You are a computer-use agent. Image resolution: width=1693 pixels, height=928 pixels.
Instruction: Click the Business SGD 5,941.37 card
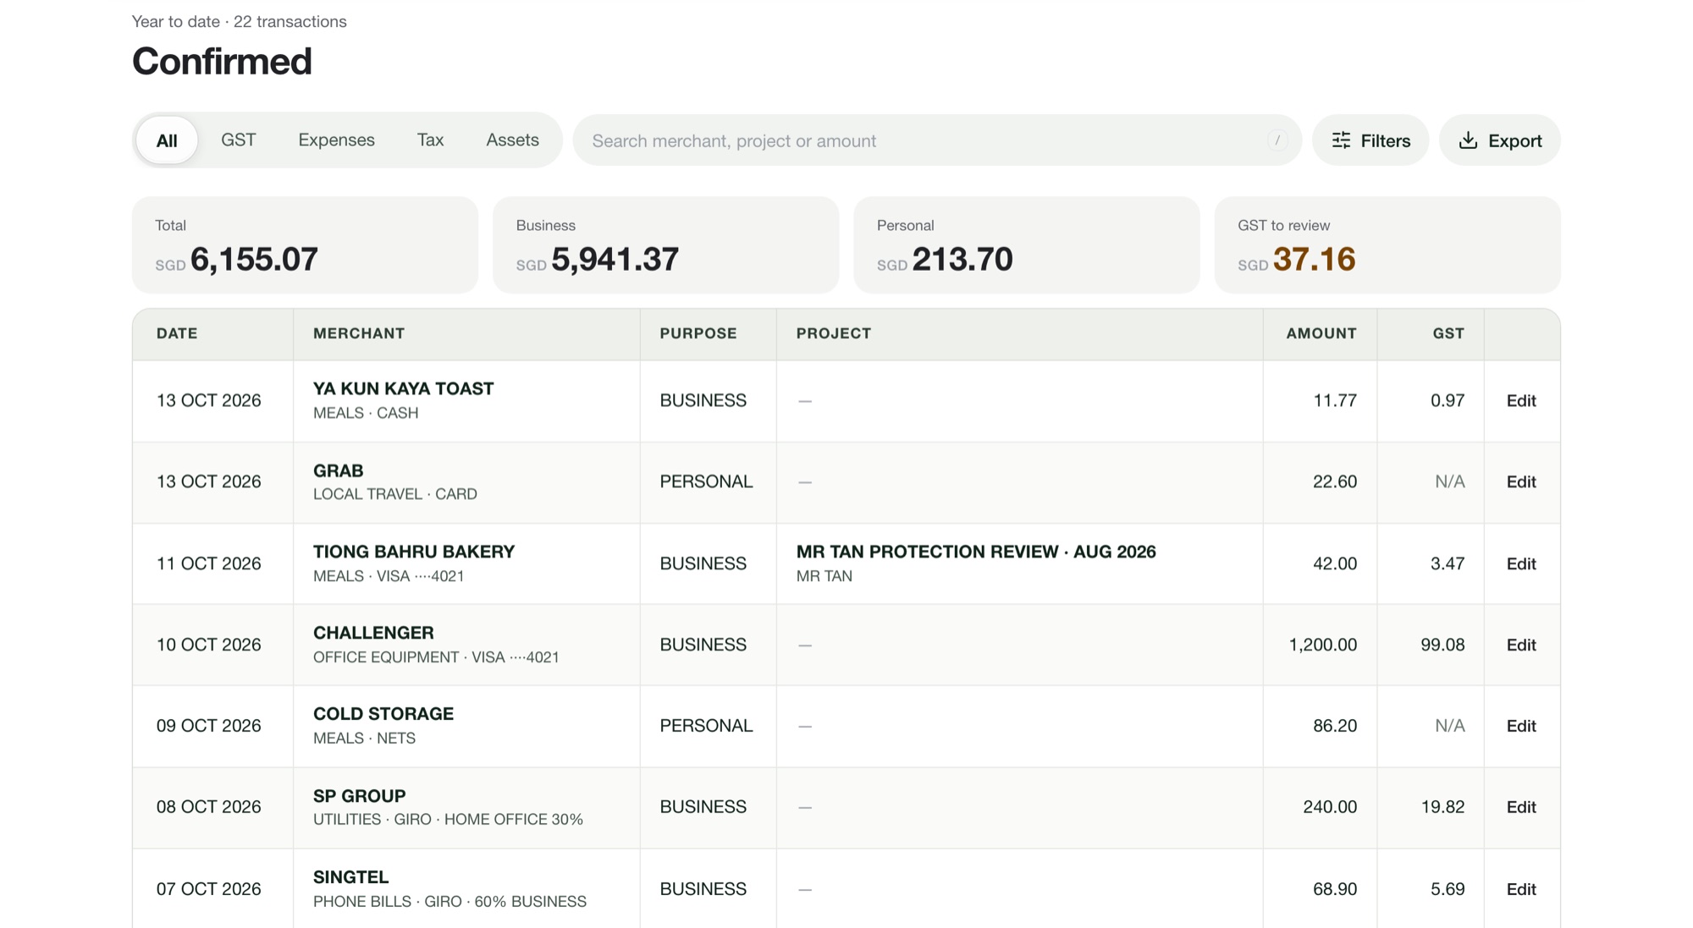[665, 245]
